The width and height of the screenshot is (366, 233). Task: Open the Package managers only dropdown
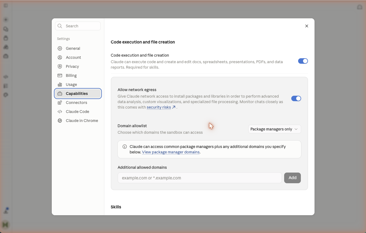coord(275,129)
